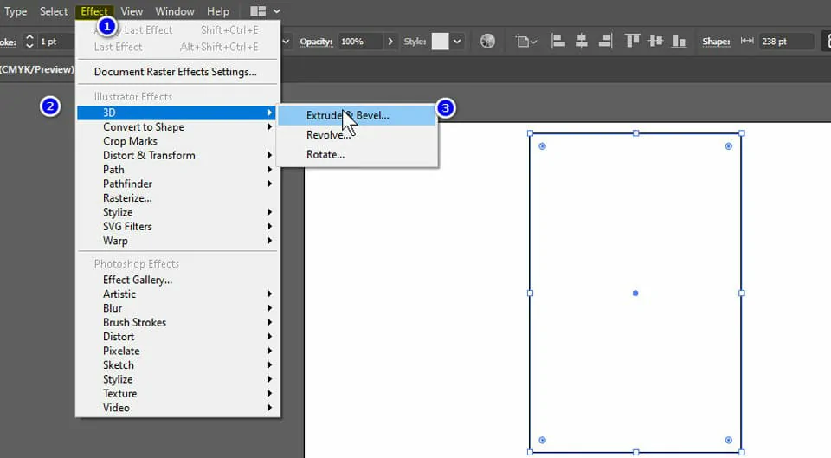Image resolution: width=831 pixels, height=458 pixels.
Task: Click bottom-right corner radius widget of rectangle
Action: (x=729, y=440)
